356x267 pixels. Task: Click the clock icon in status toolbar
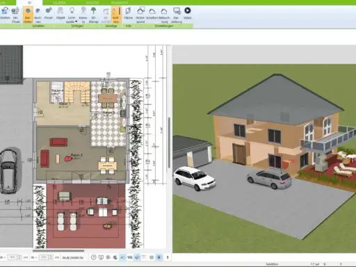coord(93,257)
